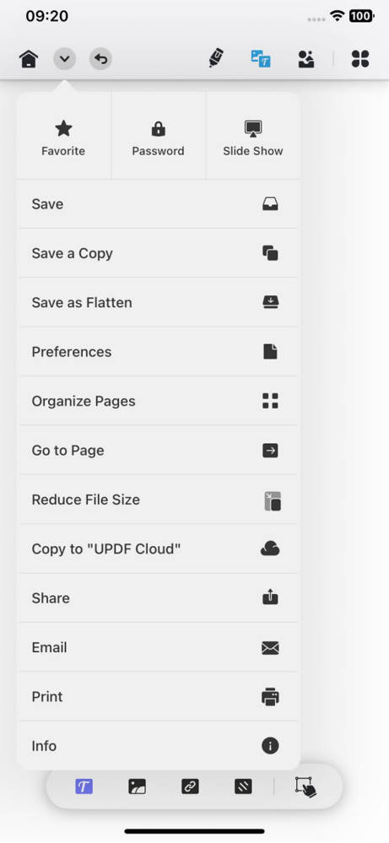Select Save as Flatten
The height and width of the screenshot is (843, 389).
(x=158, y=303)
